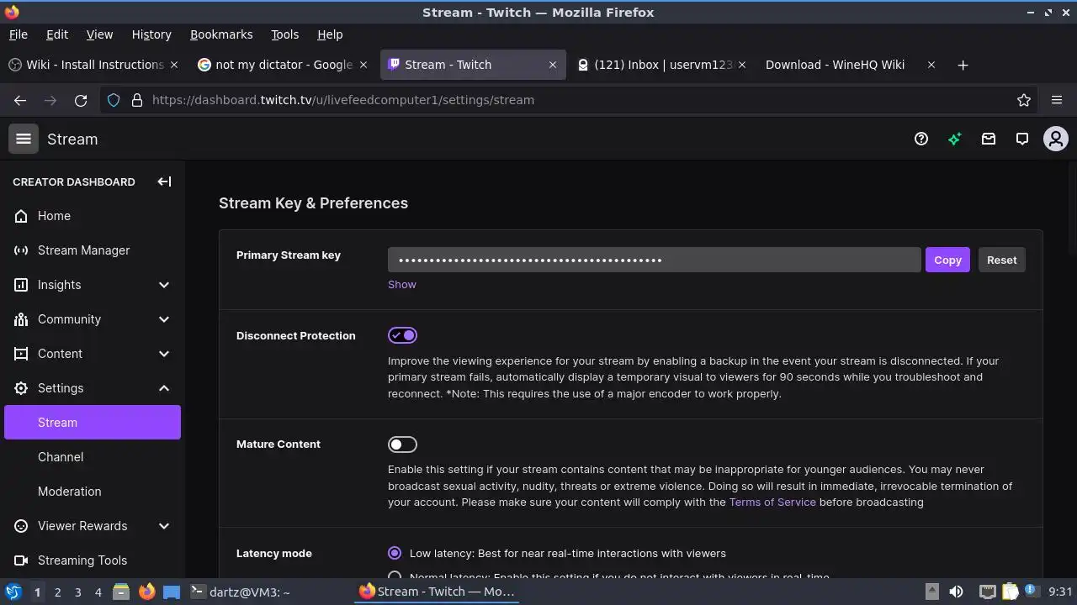The height and width of the screenshot is (605, 1077).
Task: Open the Firefox application hamburger menu
Action: [1057, 100]
